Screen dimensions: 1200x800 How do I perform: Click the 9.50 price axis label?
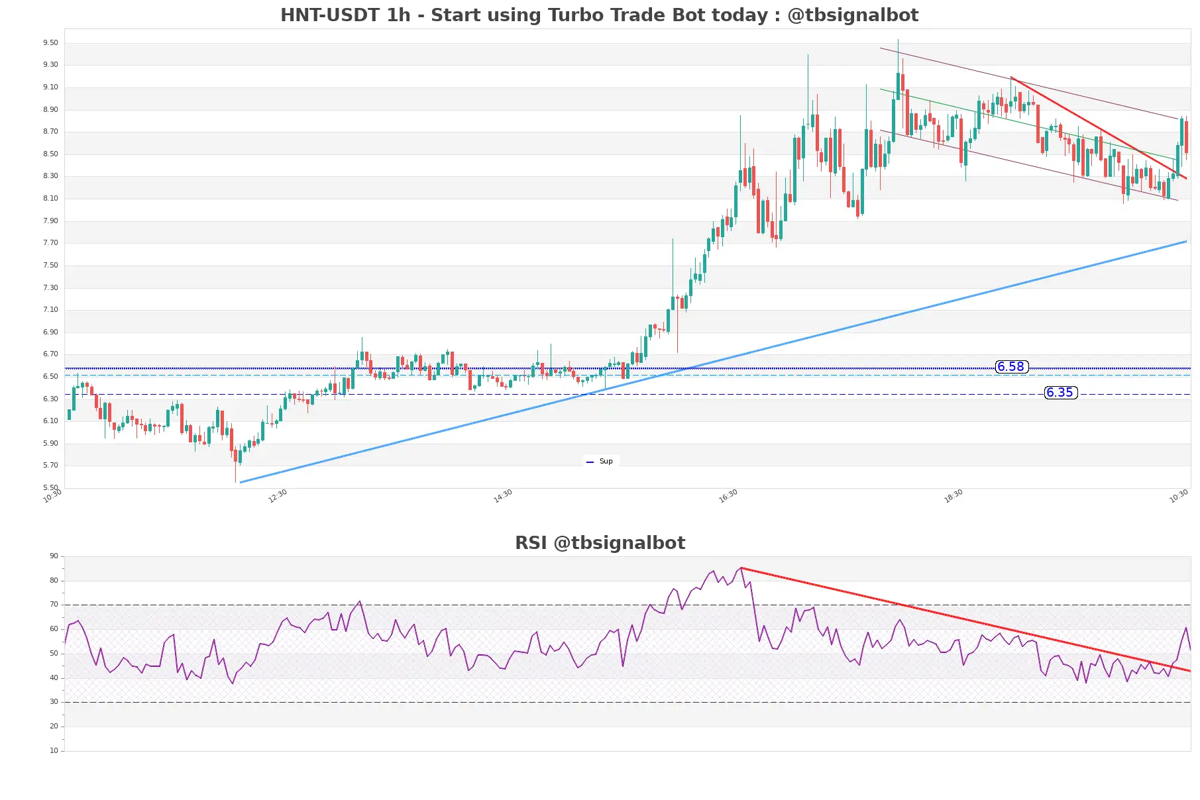(x=50, y=42)
